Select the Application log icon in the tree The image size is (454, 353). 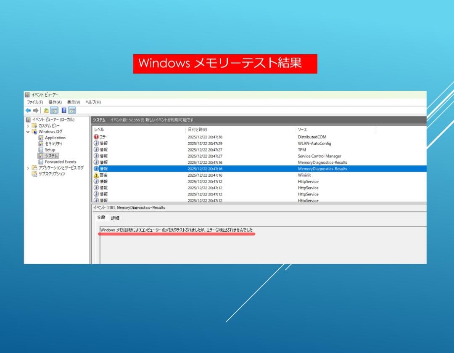(x=41, y=138)
